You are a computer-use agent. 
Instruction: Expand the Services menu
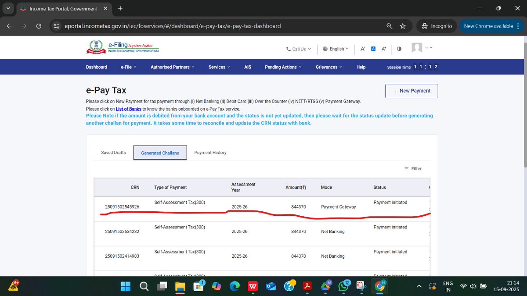coord(219,67)
